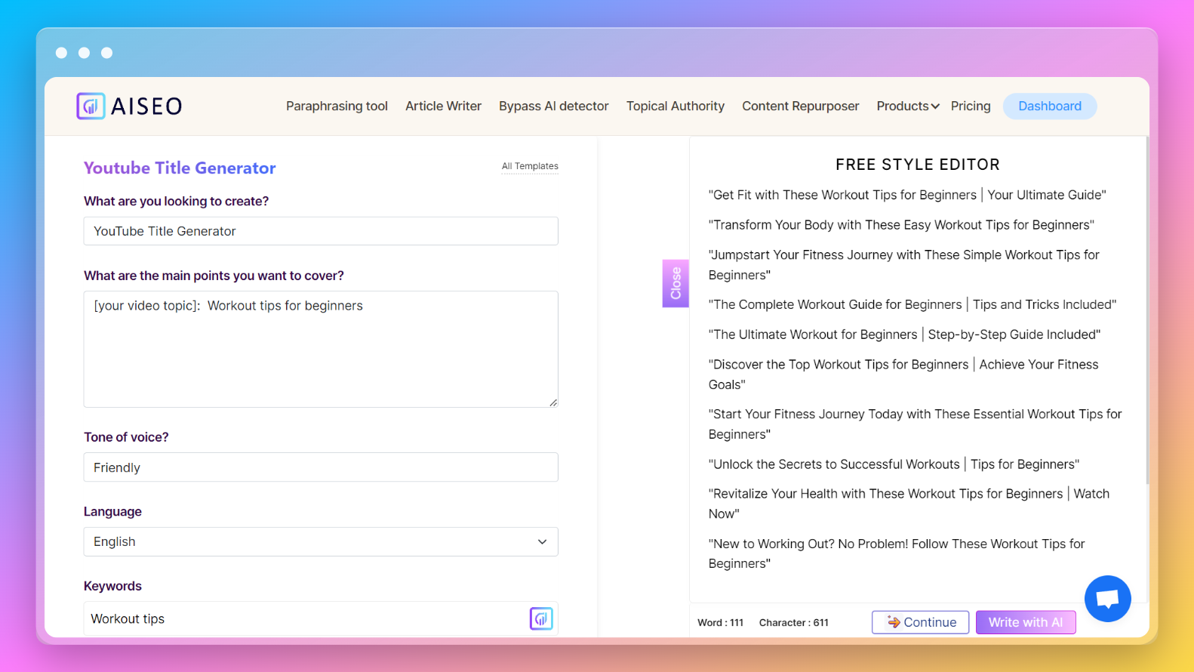Select Topical Authority in the nav bar
Screen dimensions: 1194x672
point(675,106)
